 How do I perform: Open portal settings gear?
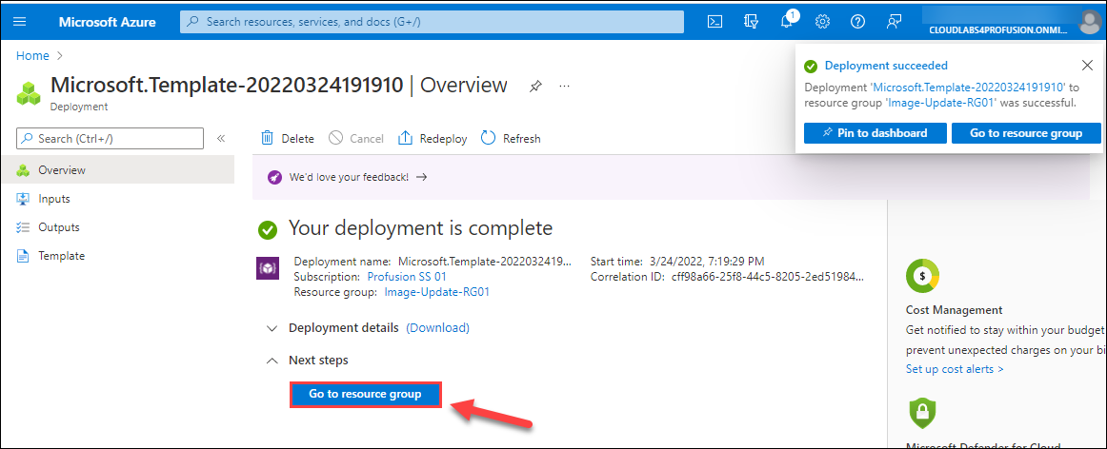pyautogui.click(x=822, y=22)
